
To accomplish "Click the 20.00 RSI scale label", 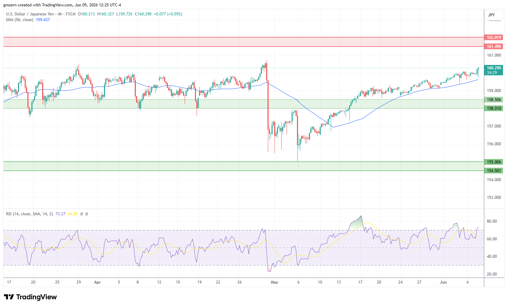I will pyautogui.click(x=492, y=274).
